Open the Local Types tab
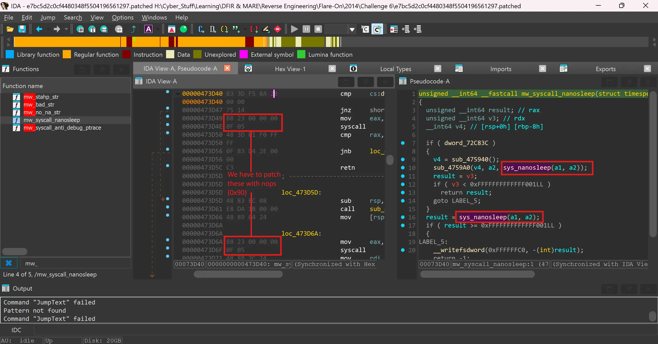The image size is (658, 344). click(x=396, y=69)
